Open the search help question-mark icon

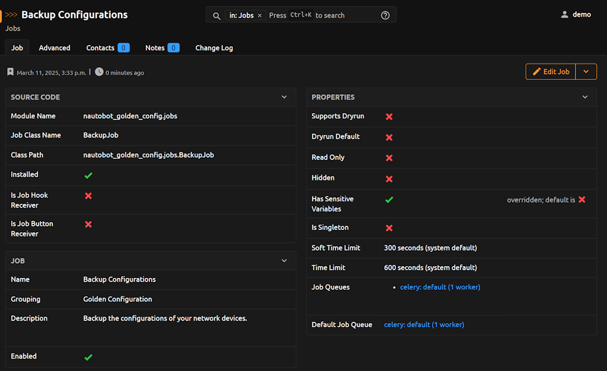[x=385, y=15]
